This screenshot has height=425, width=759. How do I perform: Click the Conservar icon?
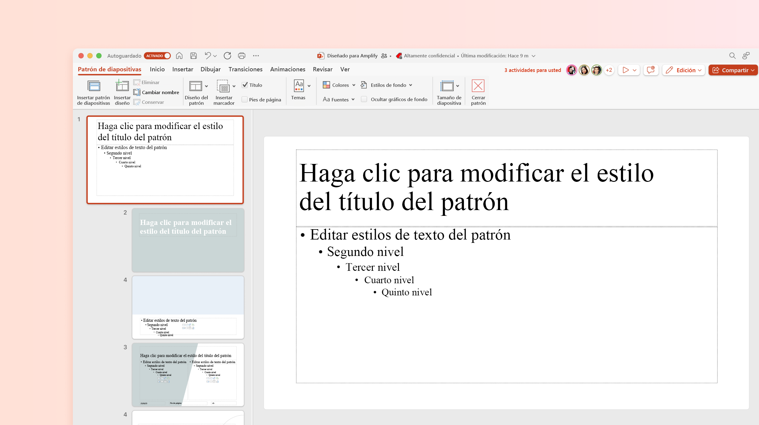click(137, 102)
